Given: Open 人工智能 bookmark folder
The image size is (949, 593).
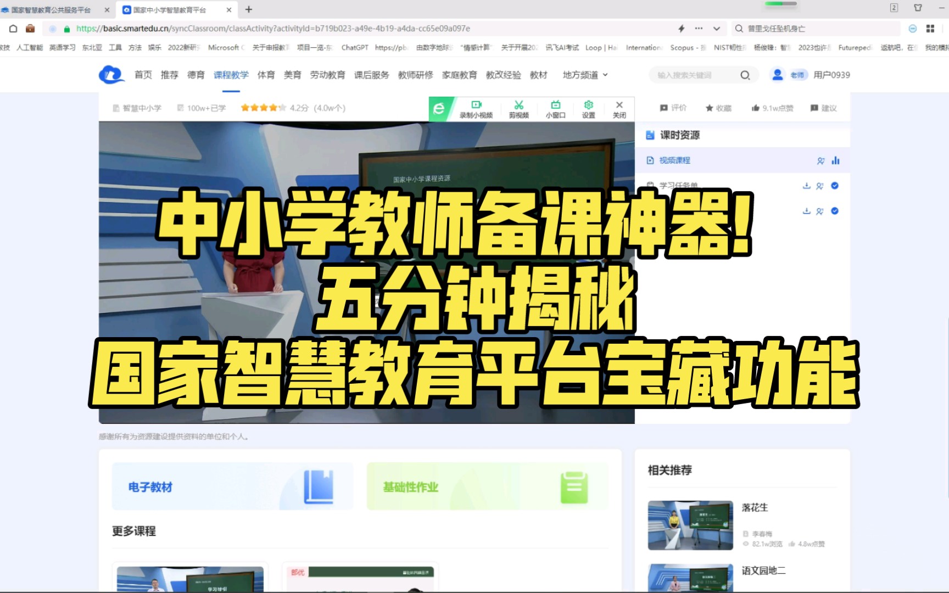Looking at the screenshot, I should [30, 48].
